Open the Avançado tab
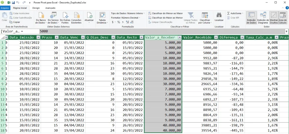Viewport: 289px width, 134px height. coord(50,8)
